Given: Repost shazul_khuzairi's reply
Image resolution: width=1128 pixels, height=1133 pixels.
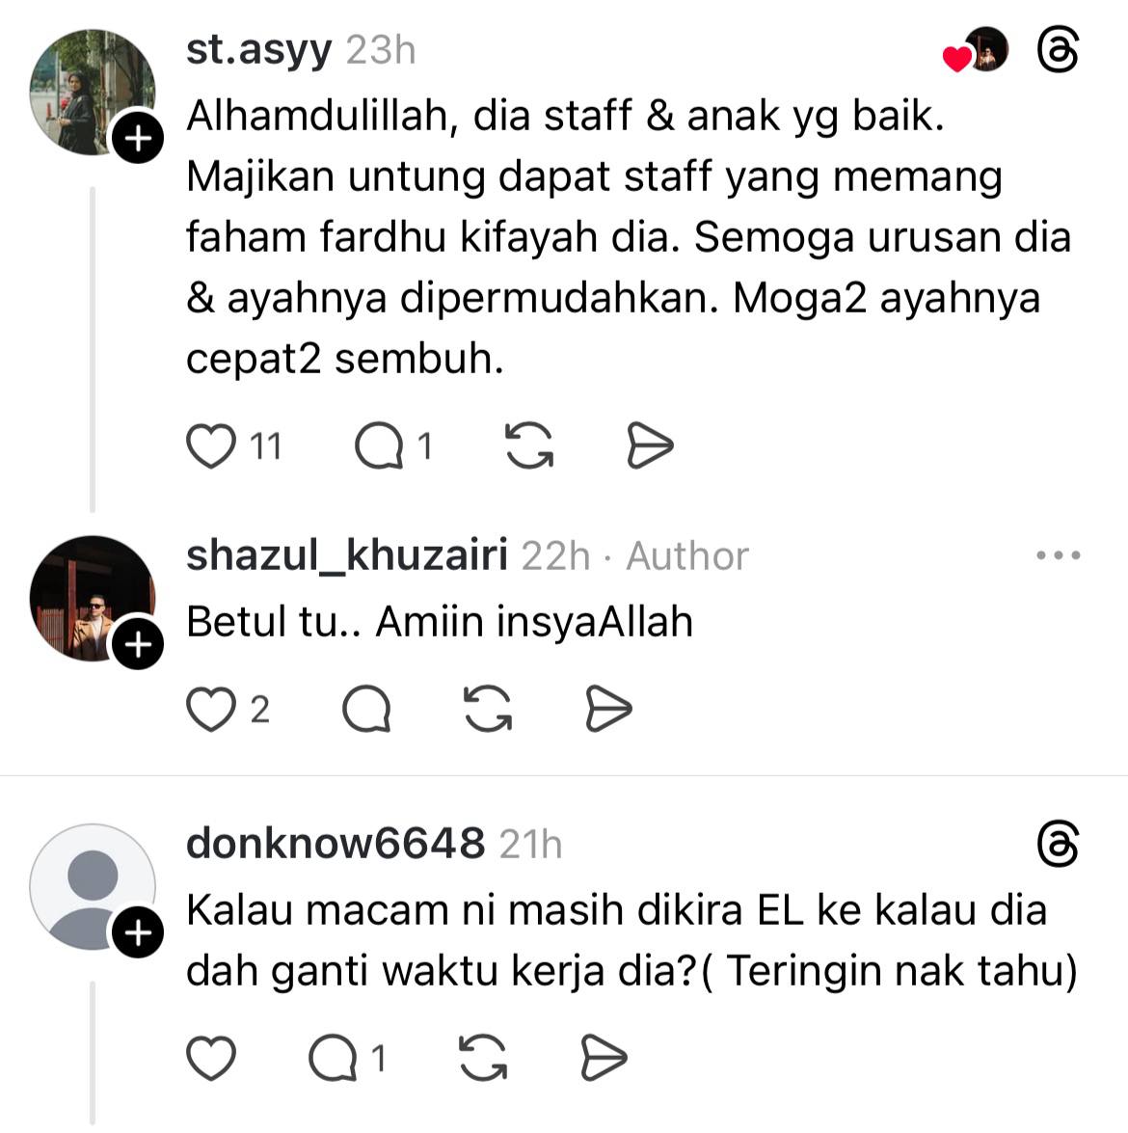Looking at the screenshot, I should coord(488,709).
